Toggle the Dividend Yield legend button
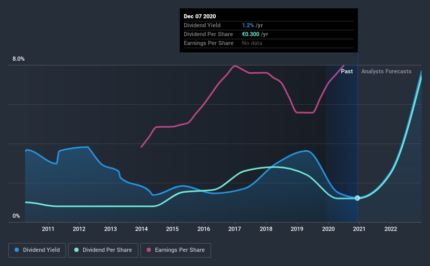 [37, 250]
